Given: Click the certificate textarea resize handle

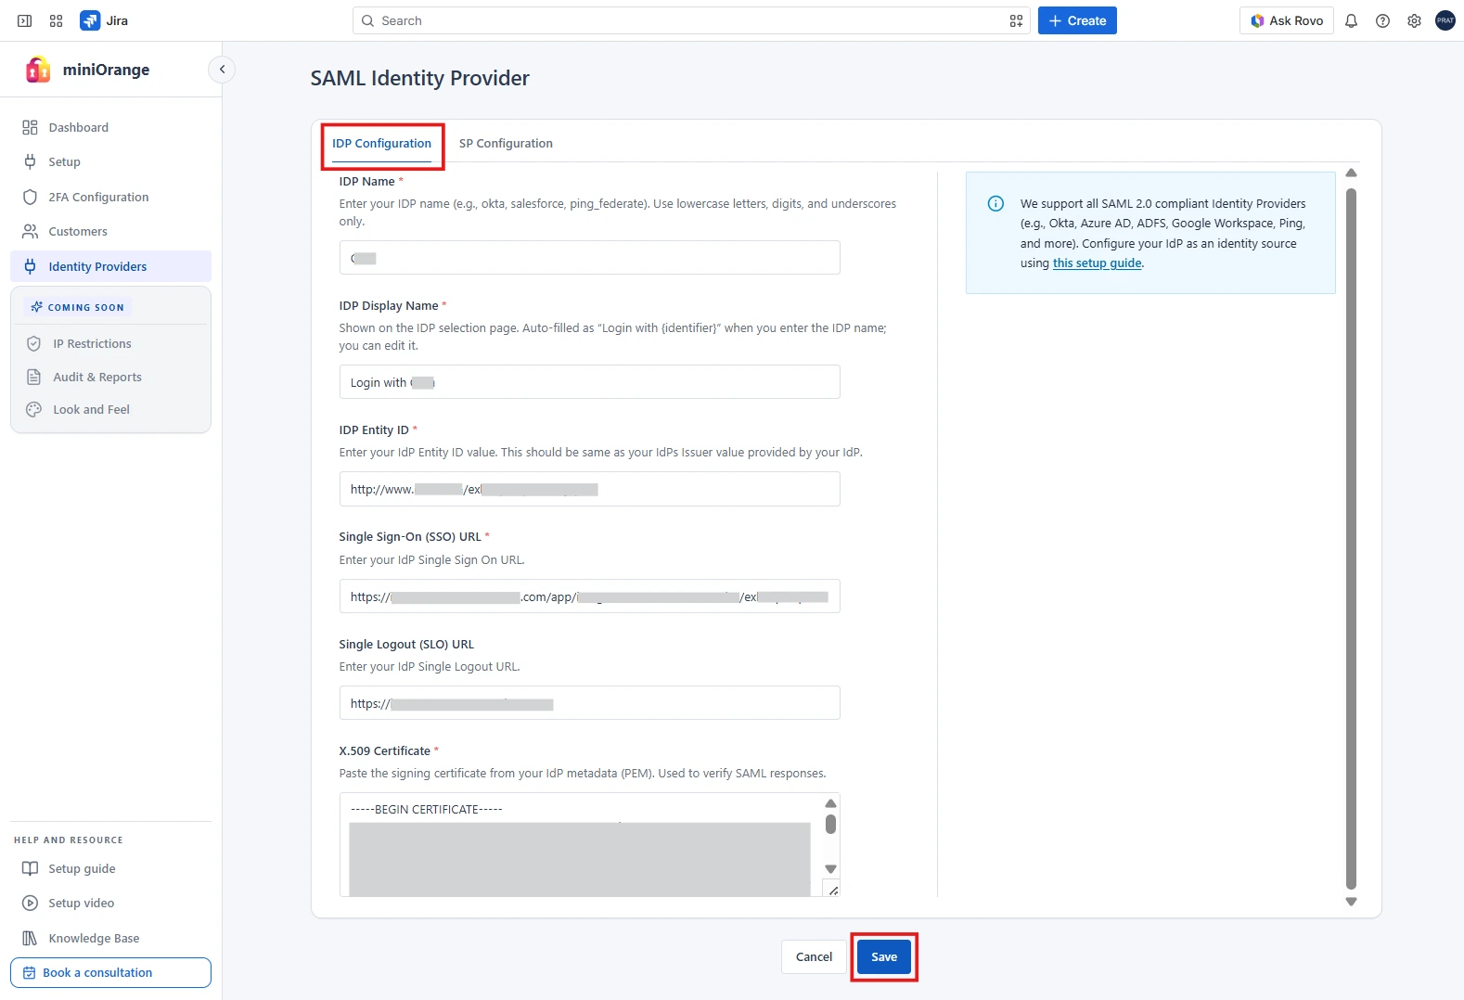Looking at the screenshot, I should click(x=832, y=890).
